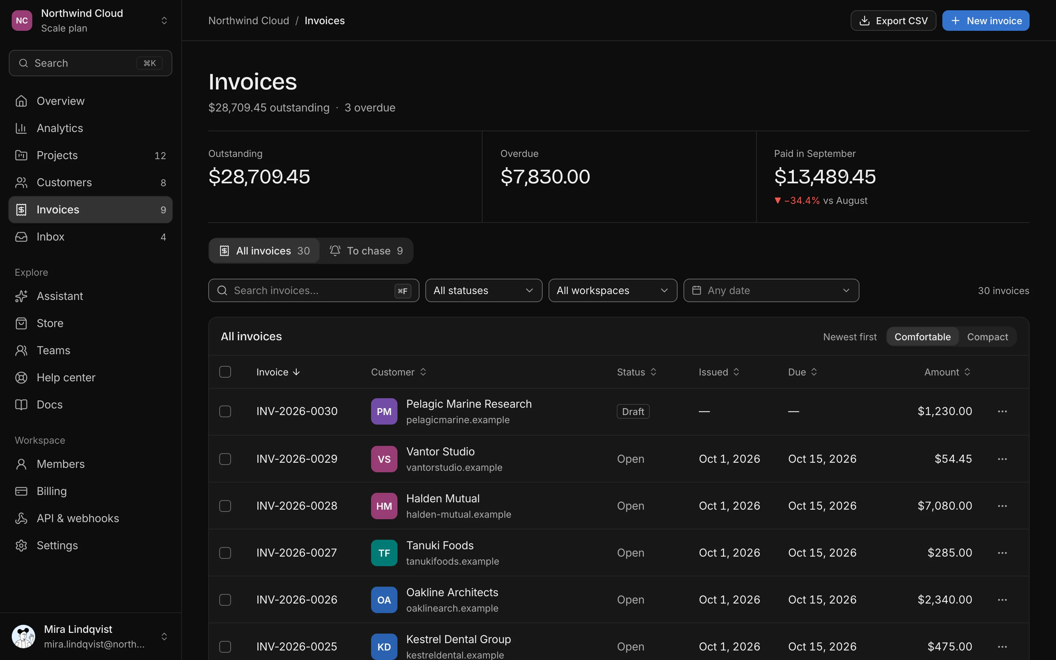Open the Store bag icon
This screenshot has width=1056, height=660.
coord(21,323)
